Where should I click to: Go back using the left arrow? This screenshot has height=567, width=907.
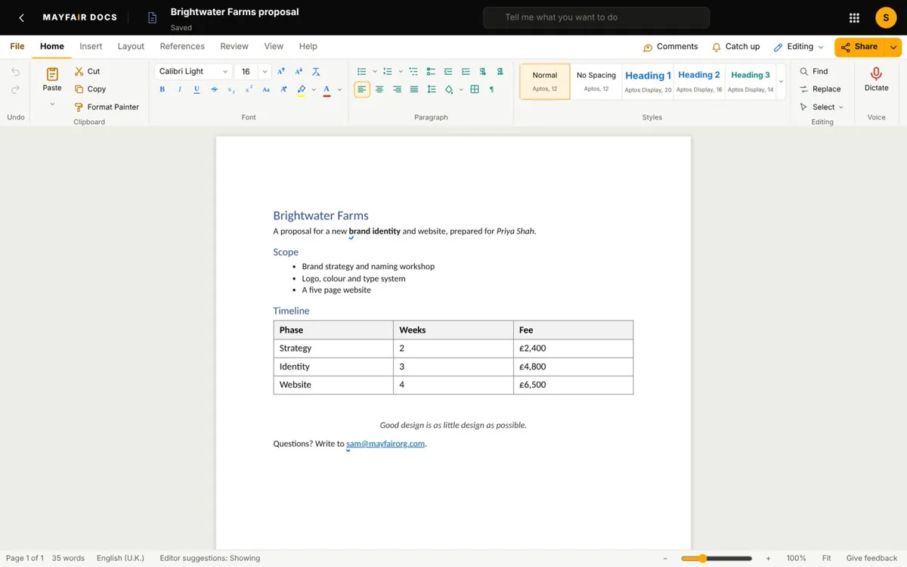[22, 17]
